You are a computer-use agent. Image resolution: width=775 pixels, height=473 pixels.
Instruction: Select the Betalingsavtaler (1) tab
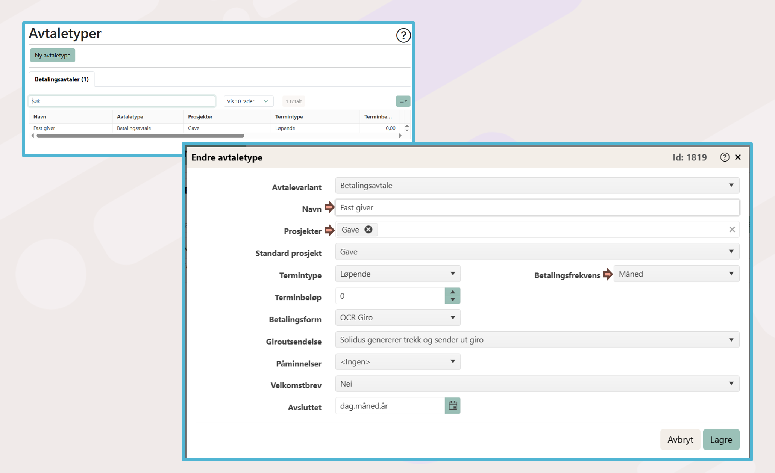[62, 79]
